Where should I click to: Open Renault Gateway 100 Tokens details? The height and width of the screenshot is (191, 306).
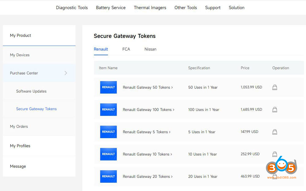click(148, 109)
